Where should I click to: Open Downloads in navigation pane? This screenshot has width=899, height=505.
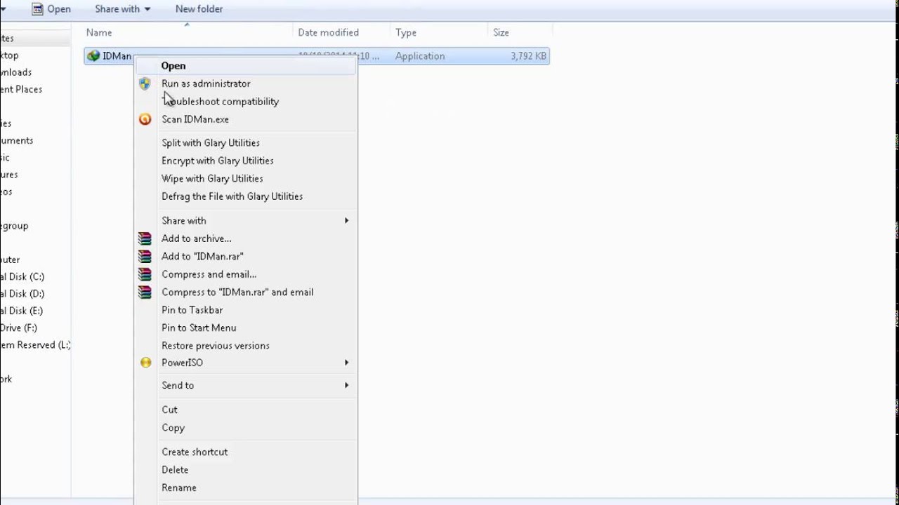tap(16, 72)
